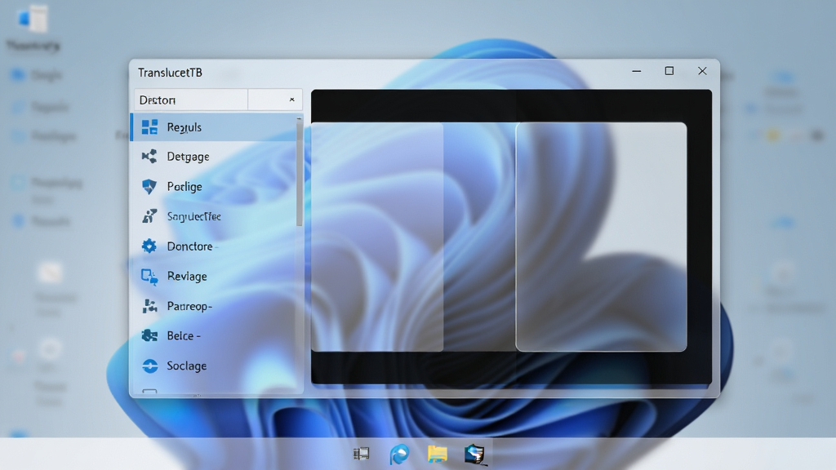Screen dimensions: 836x470
Task: Select the Sanuecffec text label
Action: pos(194,216)
